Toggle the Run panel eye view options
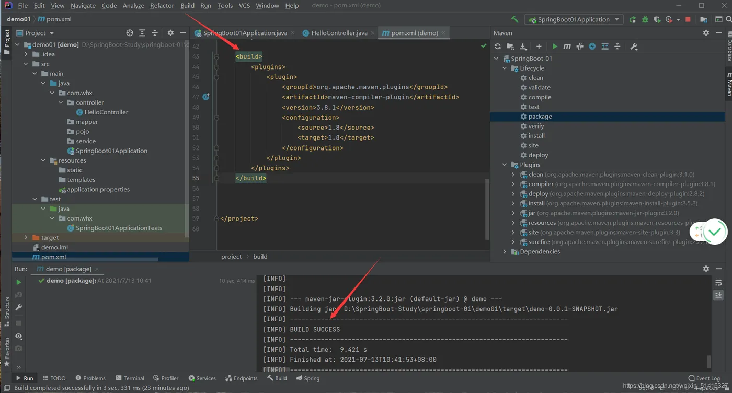The image size is (732, 393). [18, 336]
